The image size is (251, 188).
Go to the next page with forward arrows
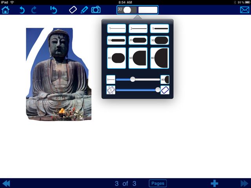[244, 183]
